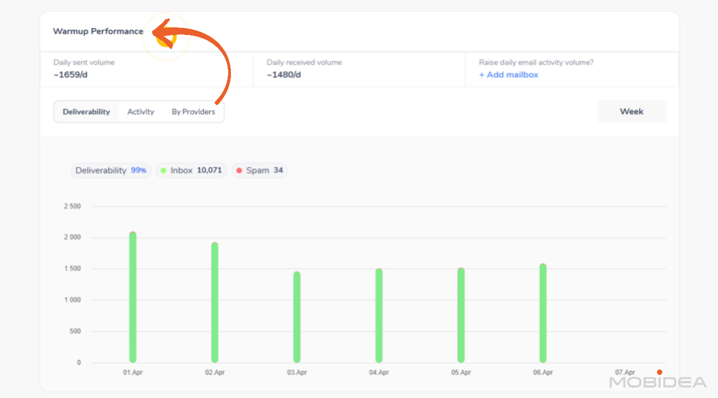Open the Week period dropdown

coord(632,112)
